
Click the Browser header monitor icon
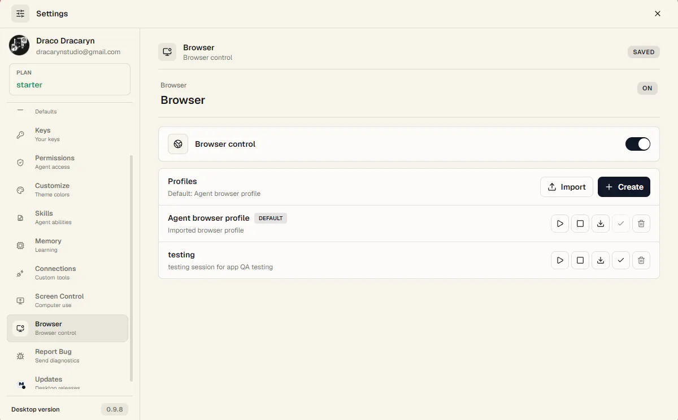click(x=167, y=52)
